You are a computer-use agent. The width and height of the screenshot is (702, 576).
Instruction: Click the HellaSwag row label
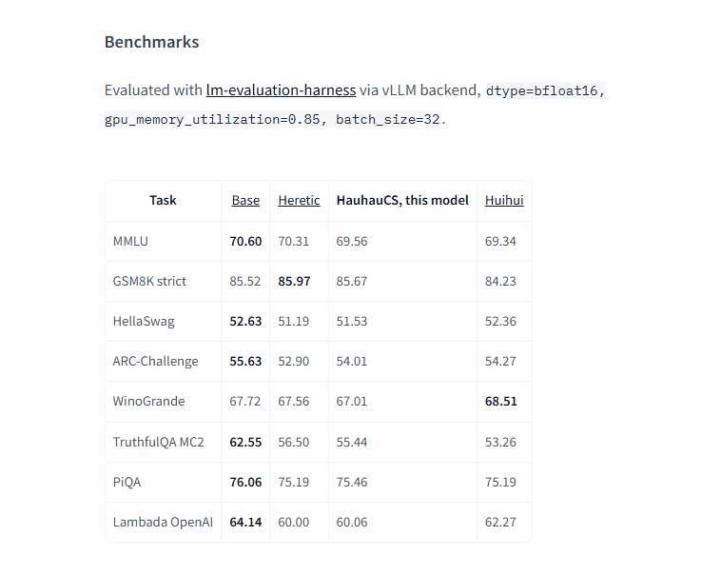click(144, 322)
